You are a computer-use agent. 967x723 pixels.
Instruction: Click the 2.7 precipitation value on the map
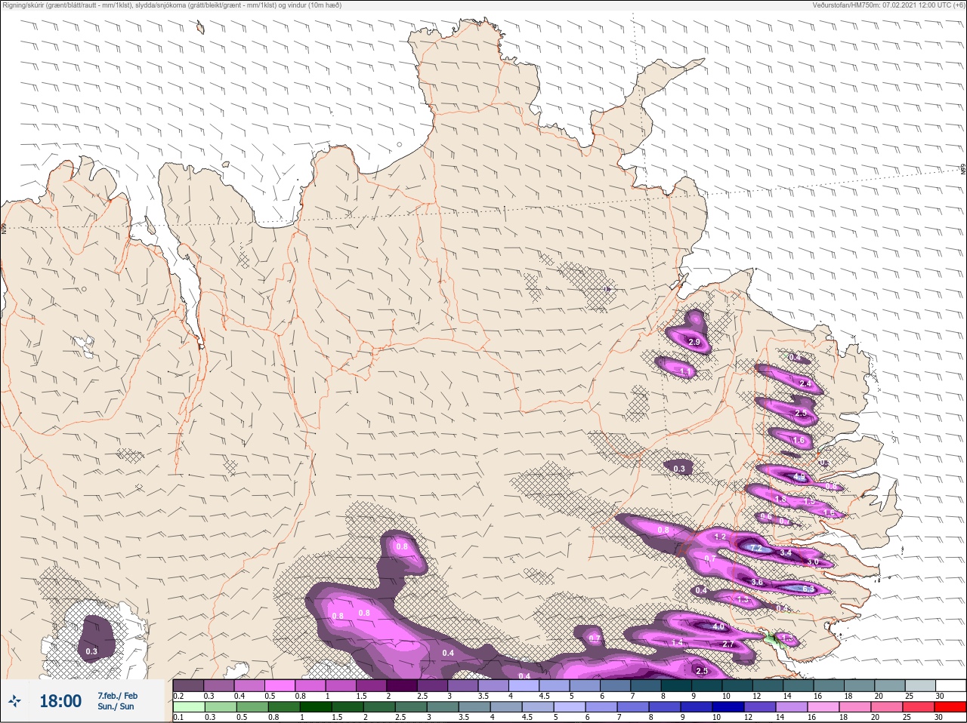[728, 645]
